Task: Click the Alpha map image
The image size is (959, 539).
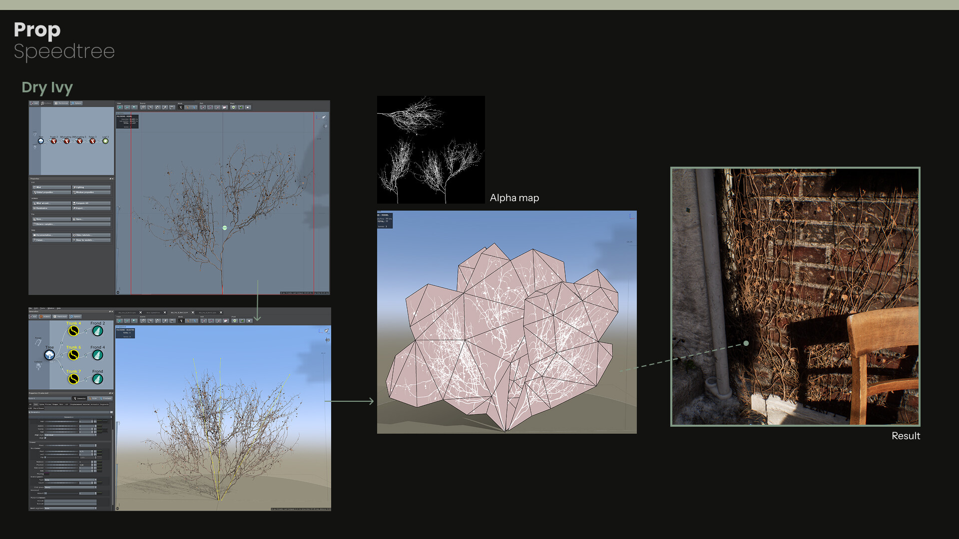Action: [431, 150]
